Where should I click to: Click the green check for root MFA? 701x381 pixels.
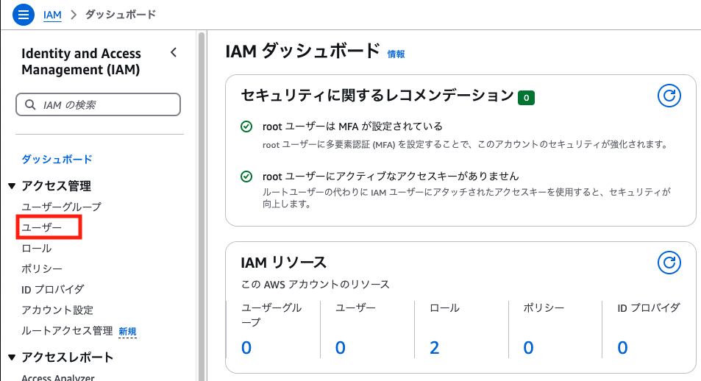(246, 127)
